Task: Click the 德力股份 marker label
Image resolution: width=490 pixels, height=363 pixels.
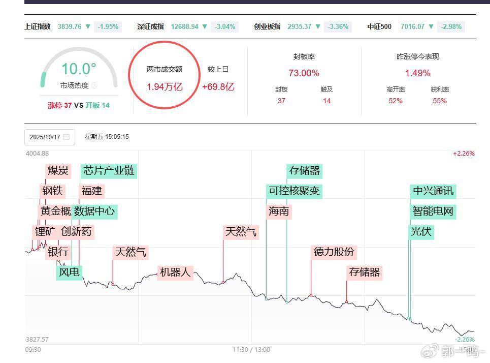Action: [334, 252]
